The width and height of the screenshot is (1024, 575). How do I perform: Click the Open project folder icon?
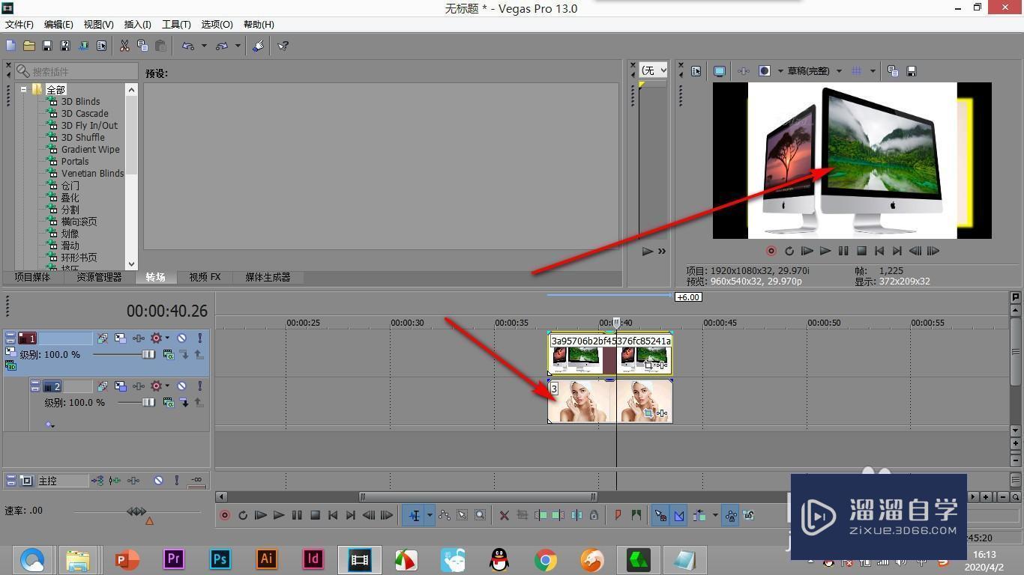coord(29,46)
